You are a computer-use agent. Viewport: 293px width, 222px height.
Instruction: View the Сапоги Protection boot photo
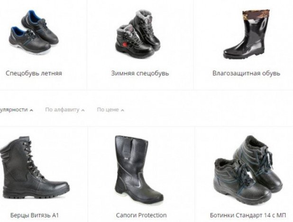139,170
